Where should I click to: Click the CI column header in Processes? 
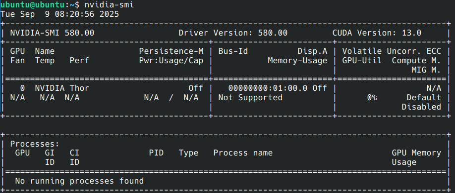click(x=74, y=153)
